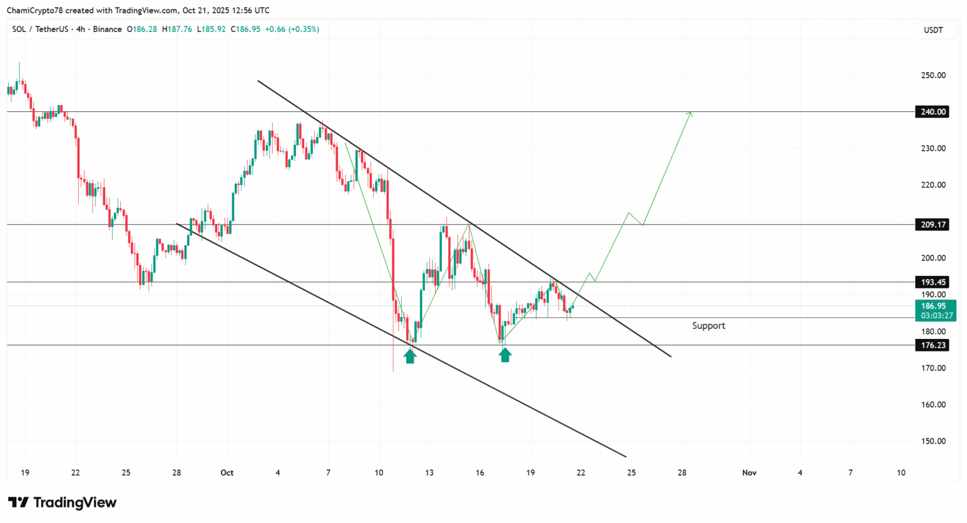Image resolution: width=967 pixels, height=523 pixels.
Task: Click the +0.66 (+0.35%) change value
Action: [292, 30]
